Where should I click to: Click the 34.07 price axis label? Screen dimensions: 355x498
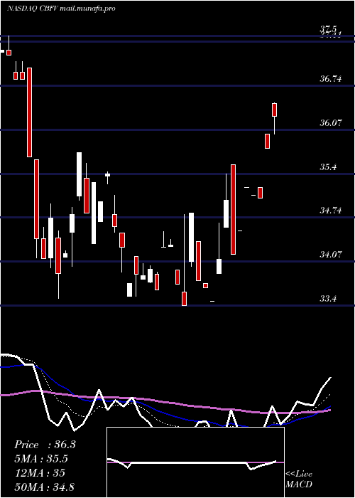coord(331,255)
